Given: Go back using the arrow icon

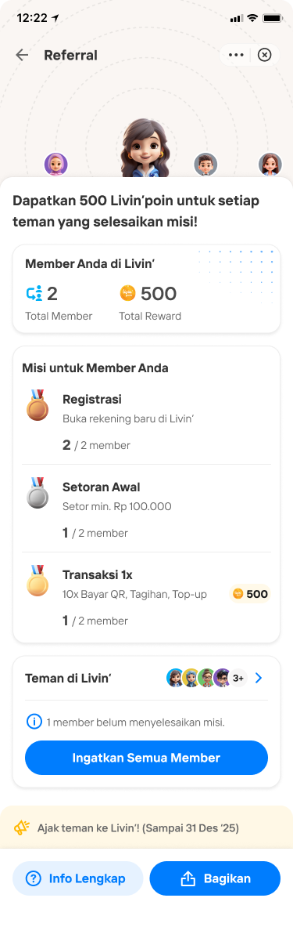Looking at the screenshot, I should click(x=22, y=55).
